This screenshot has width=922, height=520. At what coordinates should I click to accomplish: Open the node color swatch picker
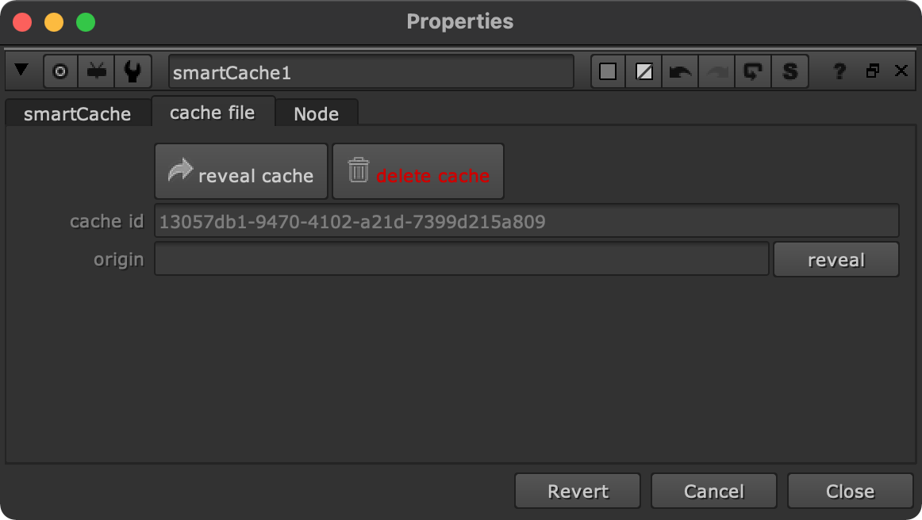click(608, 71)
